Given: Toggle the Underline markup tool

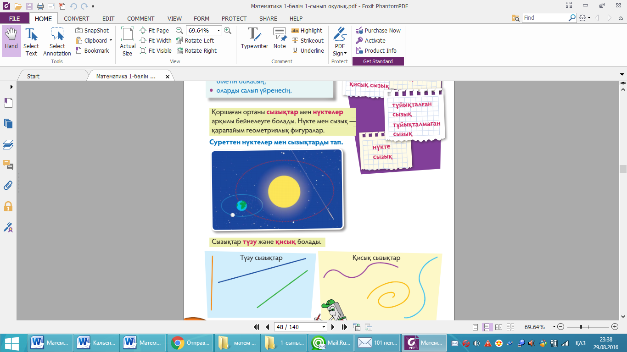Looking at the screenshot, I should (308, 51).
